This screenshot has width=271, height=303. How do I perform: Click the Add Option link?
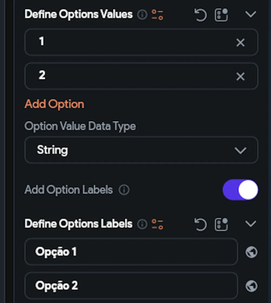point(54,104)
